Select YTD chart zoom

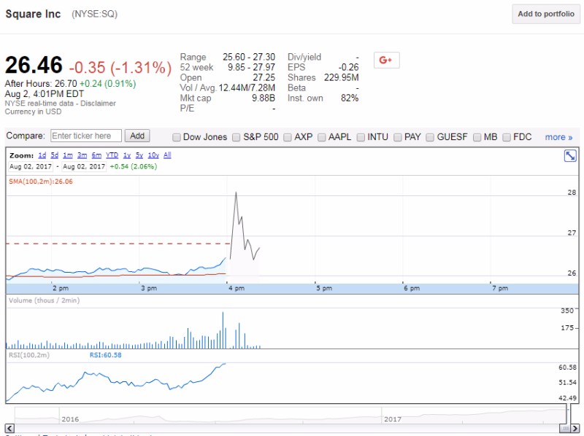click(x=112, y=155)
